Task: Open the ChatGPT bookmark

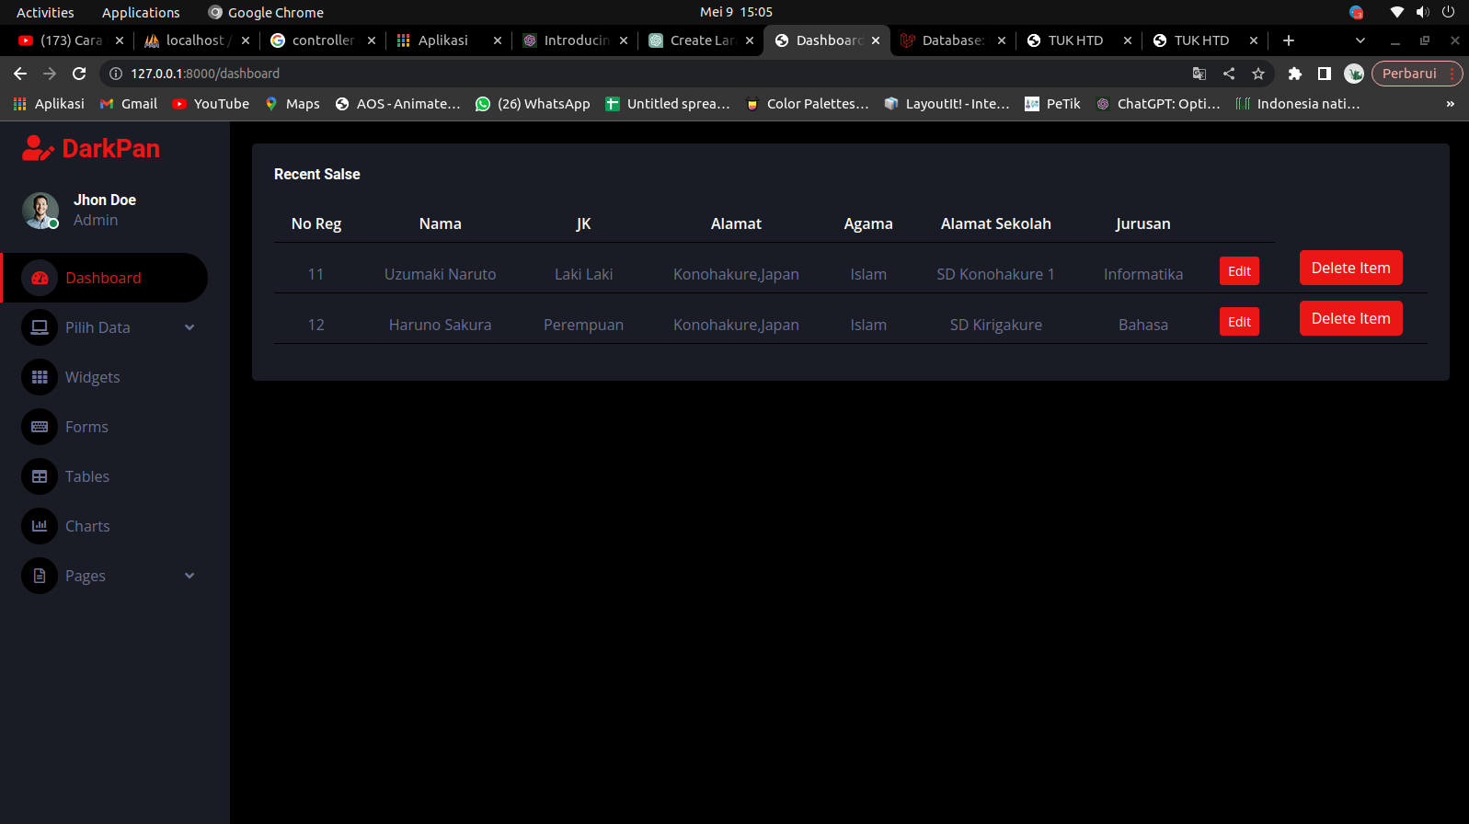Action: pos(1158,104)
